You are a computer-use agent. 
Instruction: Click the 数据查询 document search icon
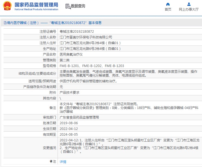point(68,6)
